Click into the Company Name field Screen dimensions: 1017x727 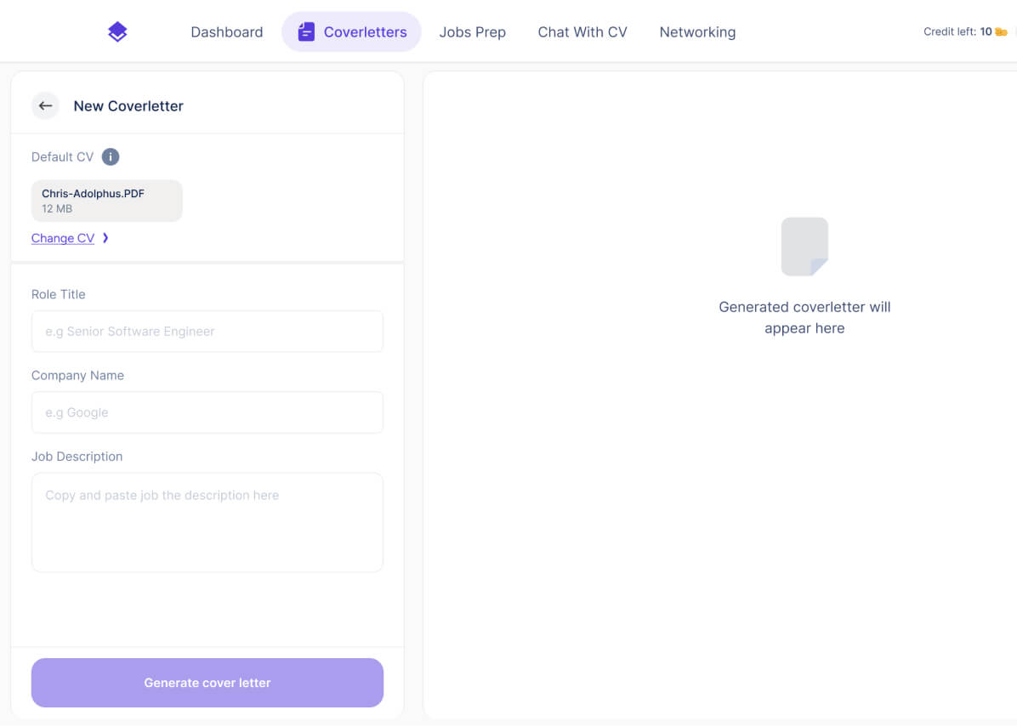point(207,412)
